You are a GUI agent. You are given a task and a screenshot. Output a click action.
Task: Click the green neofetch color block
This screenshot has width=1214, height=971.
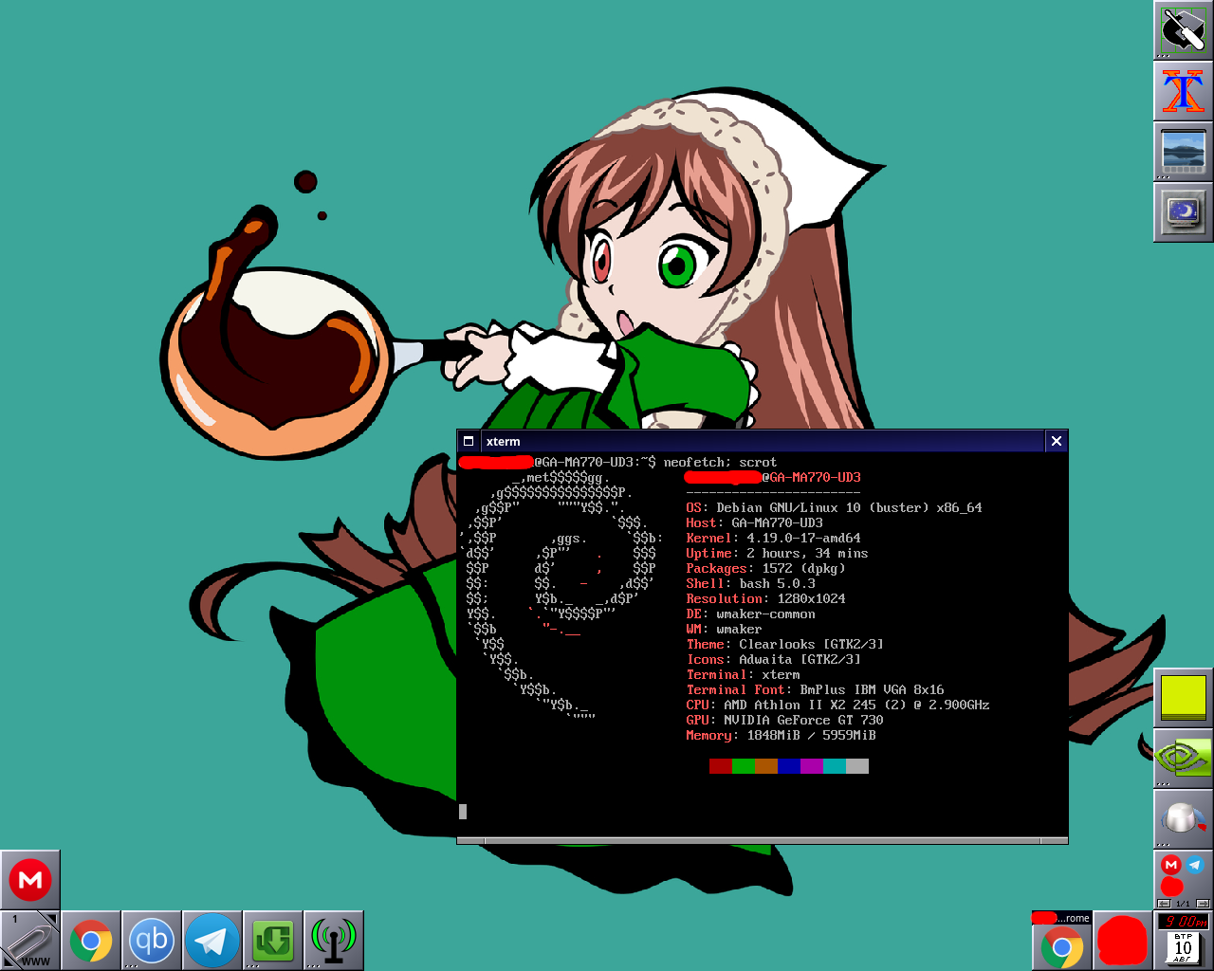click(x=743, y=766)
